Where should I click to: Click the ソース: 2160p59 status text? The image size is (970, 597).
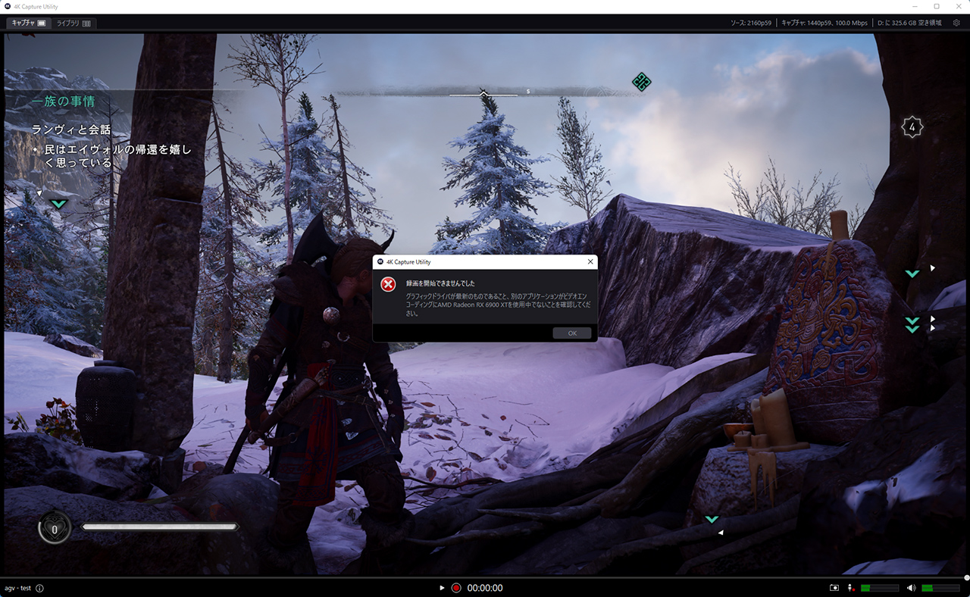pyautogui.click(x=751, y=23)
